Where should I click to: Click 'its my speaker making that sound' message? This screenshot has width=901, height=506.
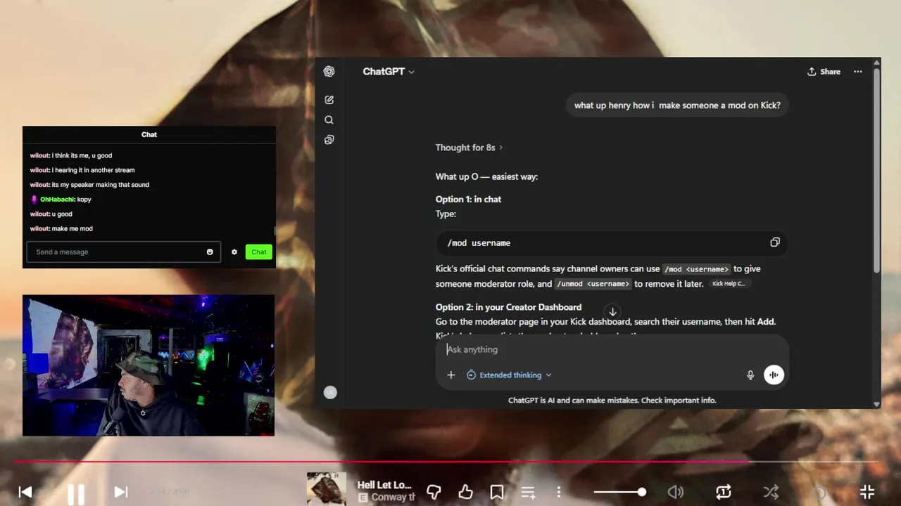89,185
